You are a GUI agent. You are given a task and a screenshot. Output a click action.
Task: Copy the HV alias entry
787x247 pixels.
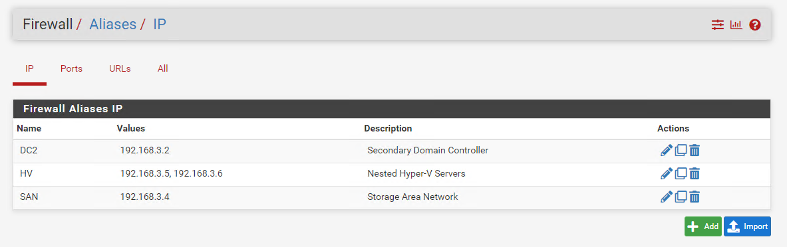click(x=681, y=174)
